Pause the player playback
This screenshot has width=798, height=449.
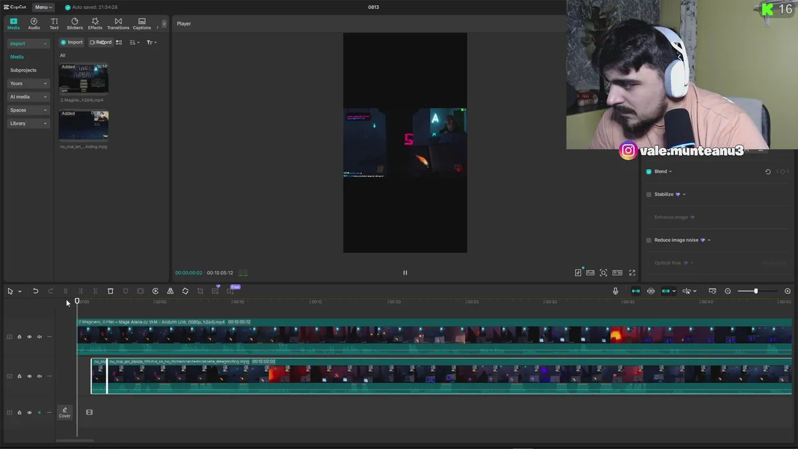(x=405, y=273)
